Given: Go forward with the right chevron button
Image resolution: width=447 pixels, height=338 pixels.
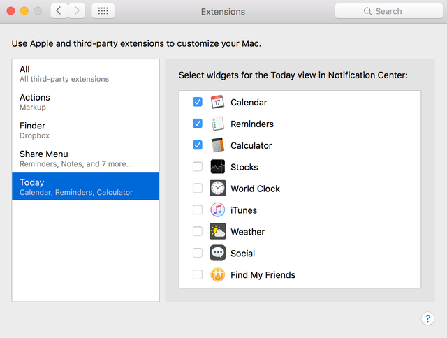Looking at the screenshot, I should [x=76, y=11].
